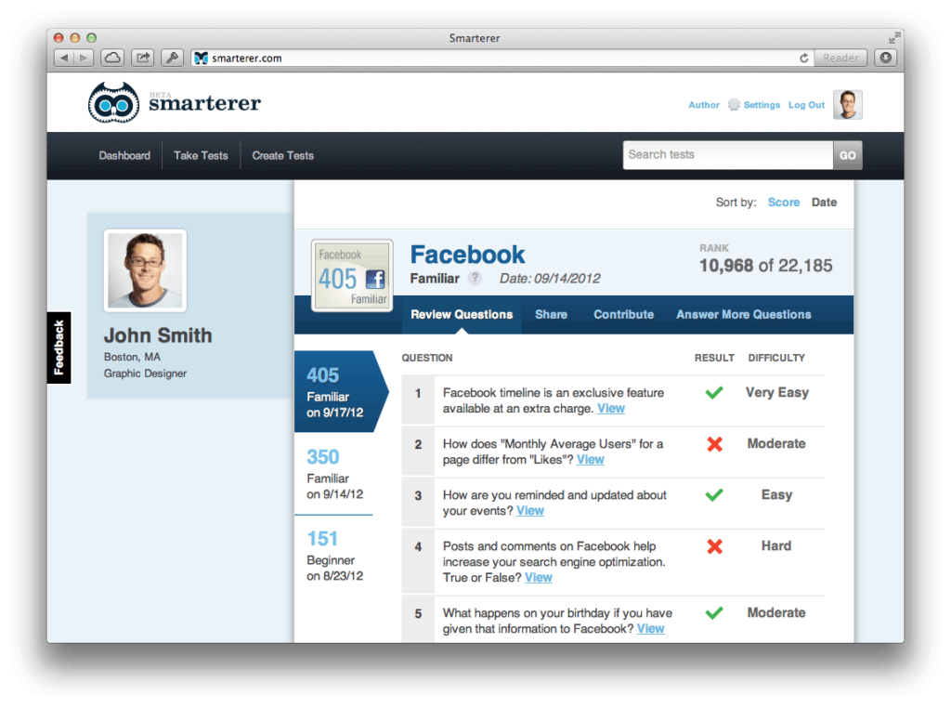951x708 pixels.
Task: Click the red X result for question 4
Action: (714, 546)
